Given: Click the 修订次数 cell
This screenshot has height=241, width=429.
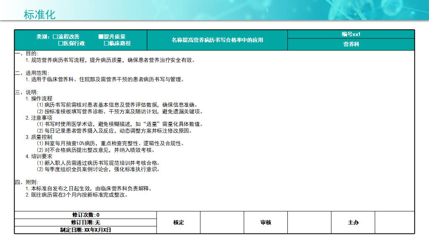Looking at the screenshot, I should pyautogui.click(x=85, y=215).
